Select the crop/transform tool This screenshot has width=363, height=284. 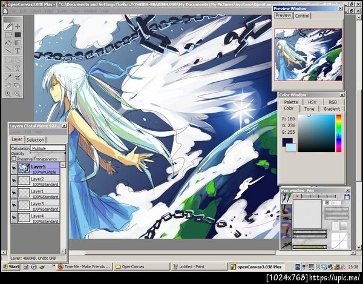pos(18,78)
